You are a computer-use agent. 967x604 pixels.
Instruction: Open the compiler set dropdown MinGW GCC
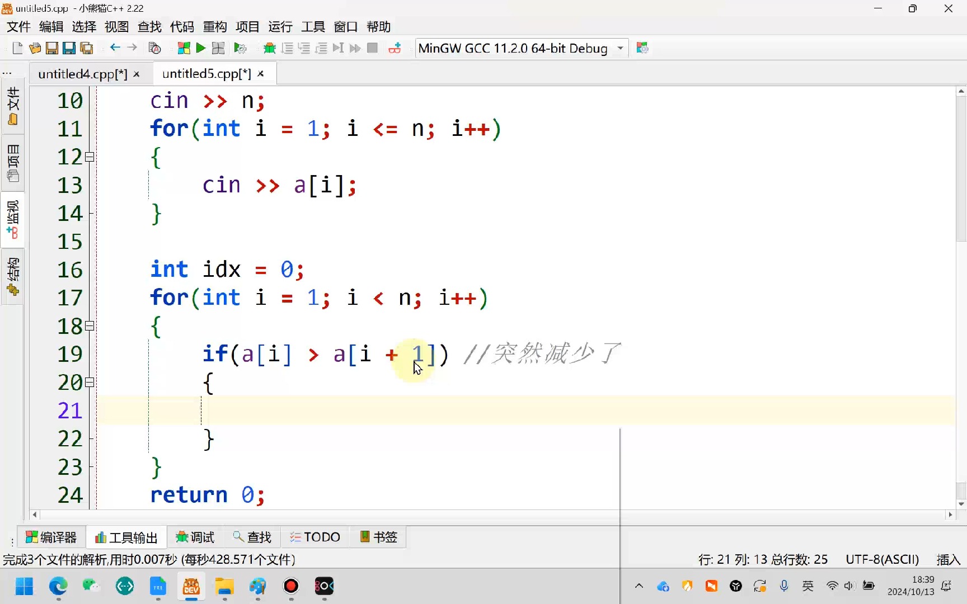pos(522,48)
